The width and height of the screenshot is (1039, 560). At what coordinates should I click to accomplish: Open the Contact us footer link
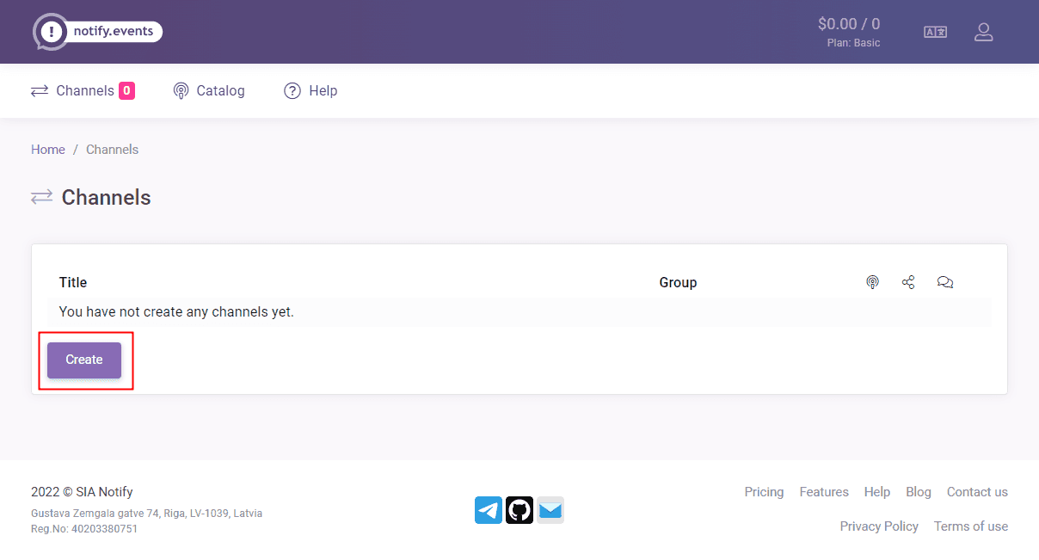click(977, 492)
